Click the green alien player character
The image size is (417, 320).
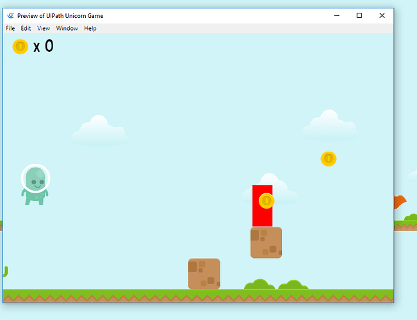(35, 184)
